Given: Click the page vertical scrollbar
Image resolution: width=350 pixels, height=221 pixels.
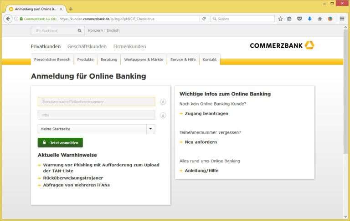Looking at the screenshot, I should click(x=345, y=91).
